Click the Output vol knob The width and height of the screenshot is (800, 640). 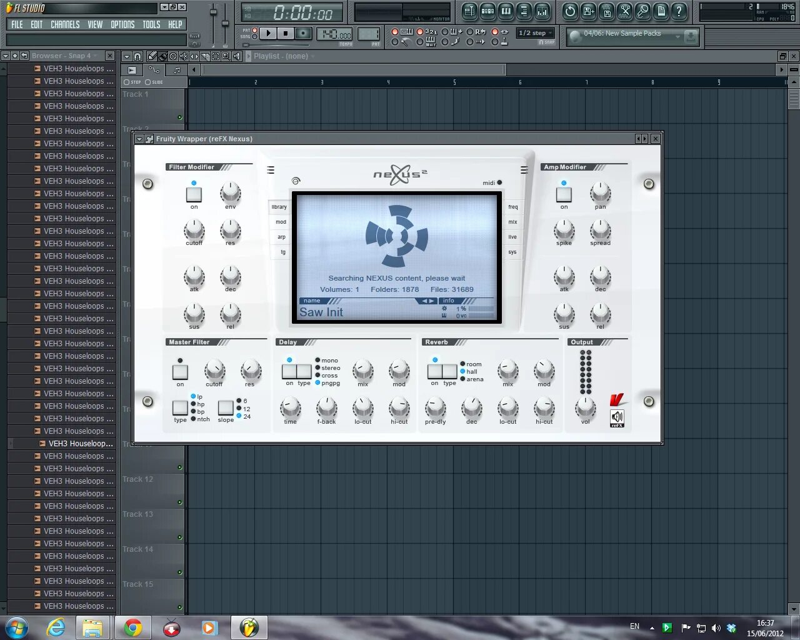pos(585,407)
